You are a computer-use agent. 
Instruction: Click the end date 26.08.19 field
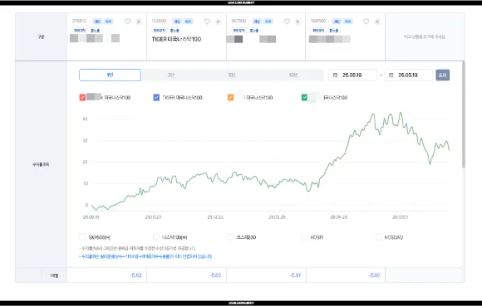(x=409, y=75)
